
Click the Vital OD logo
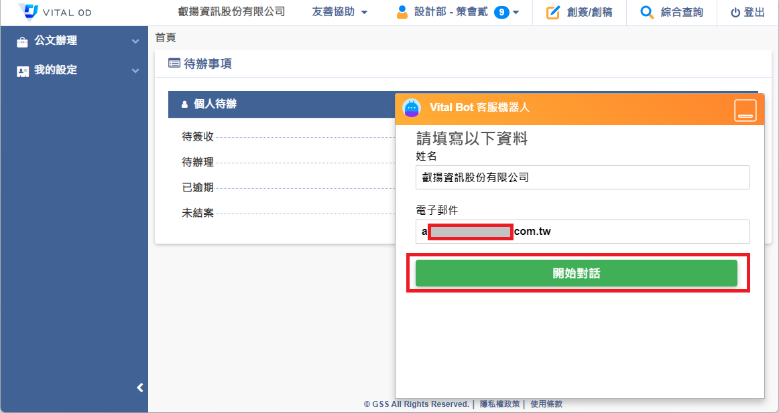click(x=55, y=12)
